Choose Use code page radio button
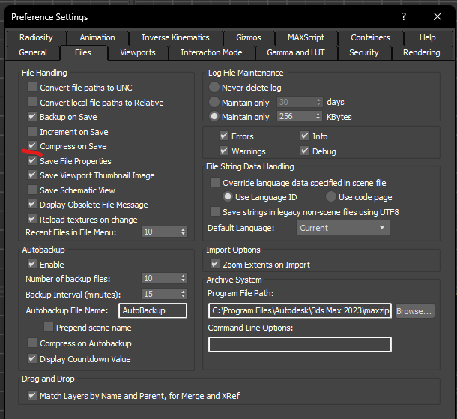457x419 pixels. point(331,197)
